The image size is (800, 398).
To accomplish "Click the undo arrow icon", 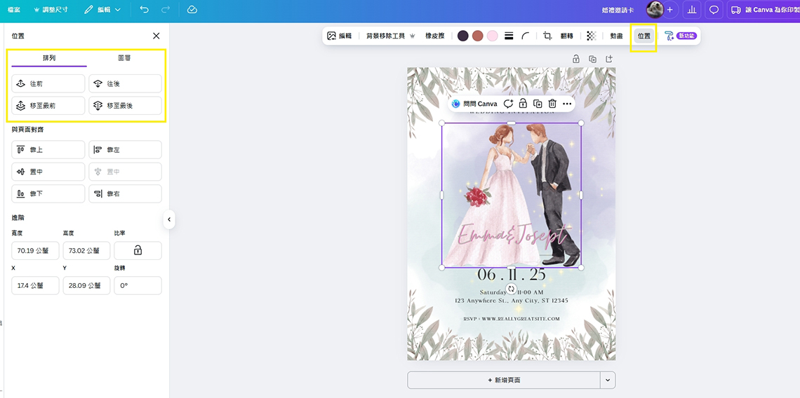I will (x=144, y=10).
